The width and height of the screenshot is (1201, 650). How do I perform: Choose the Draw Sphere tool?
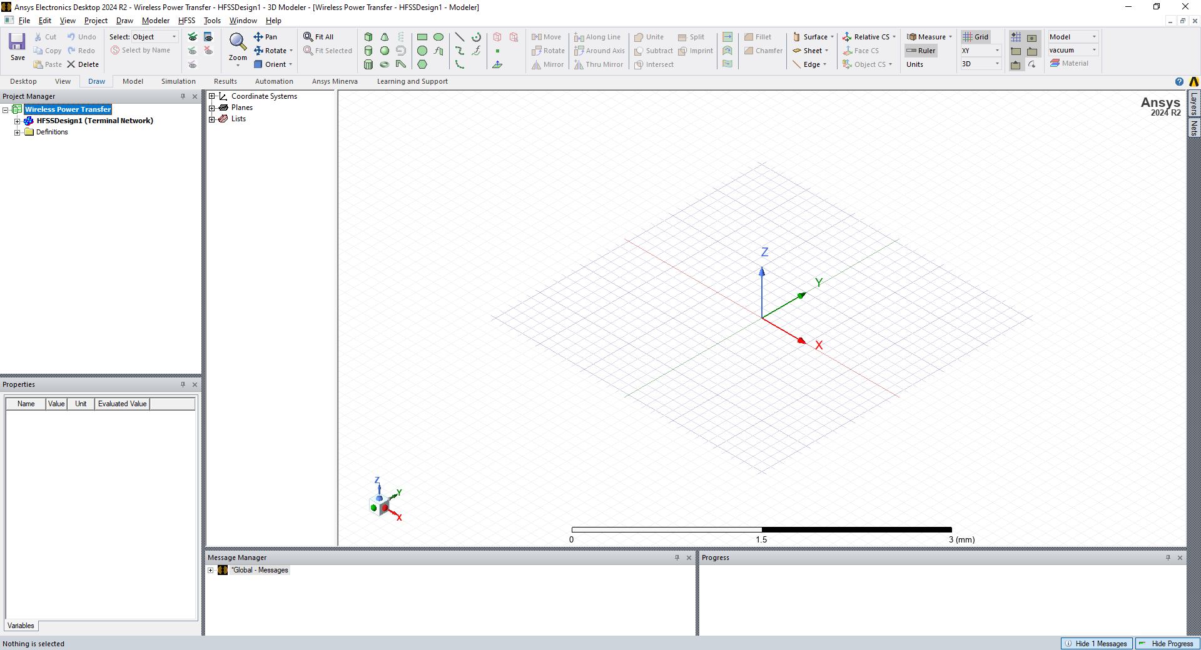pos(385,51)
